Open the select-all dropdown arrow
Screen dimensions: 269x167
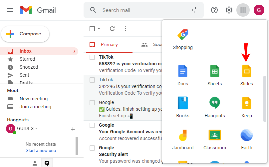[x=99, y=29]
